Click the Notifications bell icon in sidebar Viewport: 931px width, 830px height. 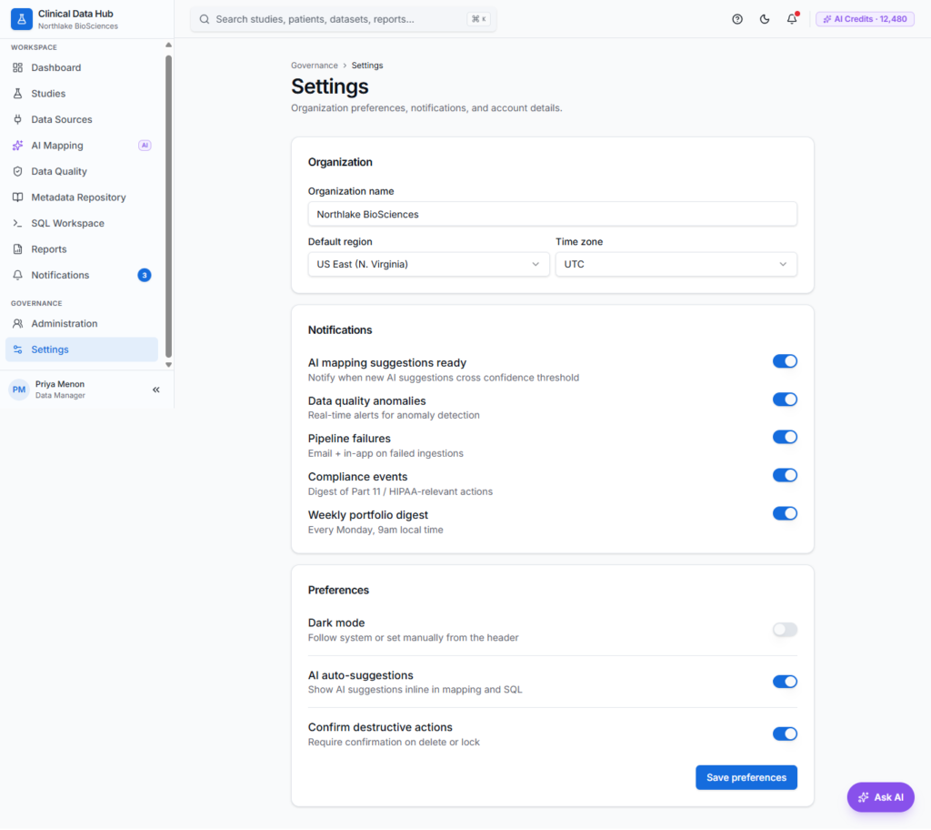point(18,275)
